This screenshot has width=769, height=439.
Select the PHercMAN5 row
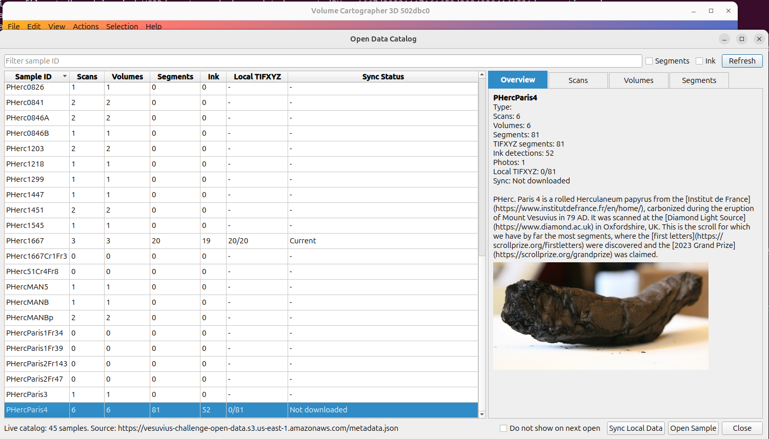(241, 287)
